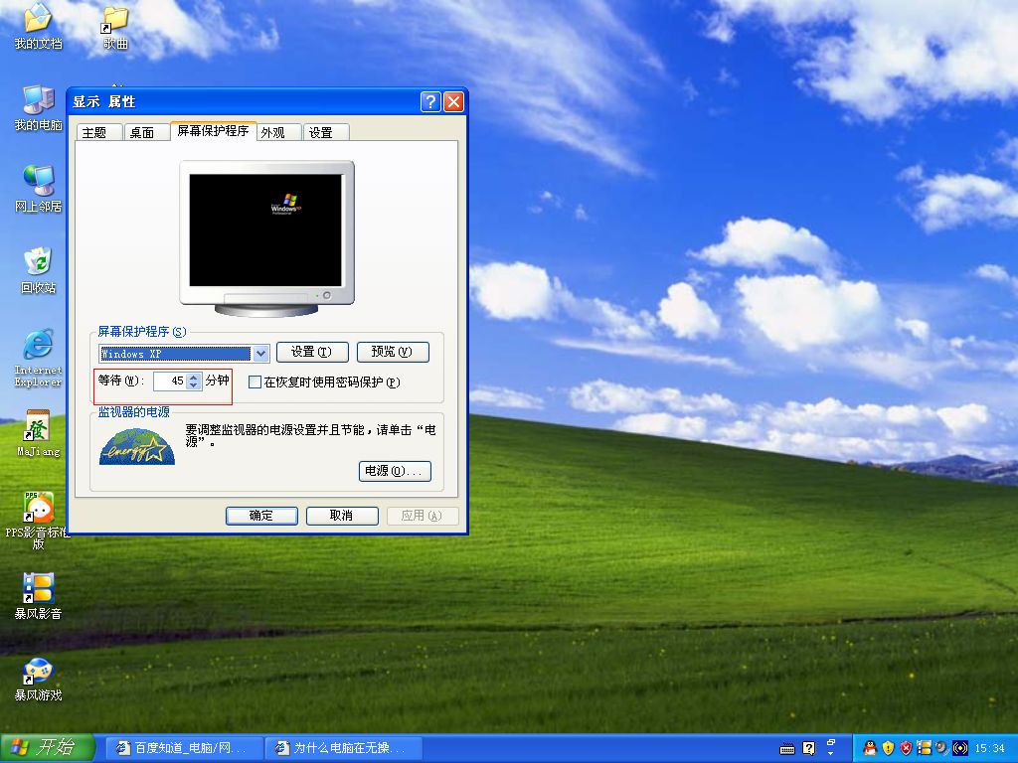The width and height of the screenshot is (1018, 763).
Task: Decrease wait time with down arrow
Action: [x=194, y=385]
